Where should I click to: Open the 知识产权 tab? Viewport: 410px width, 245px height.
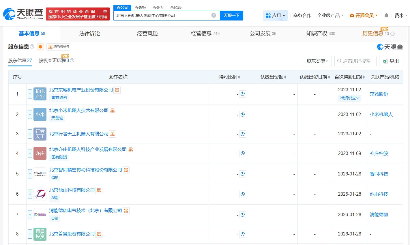pos(320,34)
